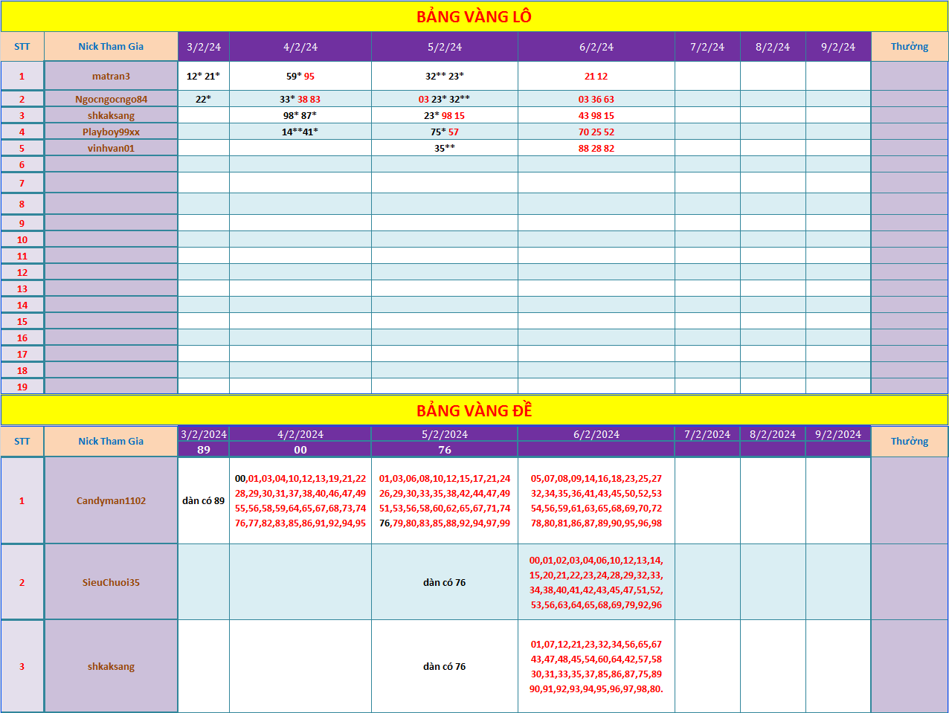
Task: Select the cell with 03 23* 32**
Action: (444, 99)
